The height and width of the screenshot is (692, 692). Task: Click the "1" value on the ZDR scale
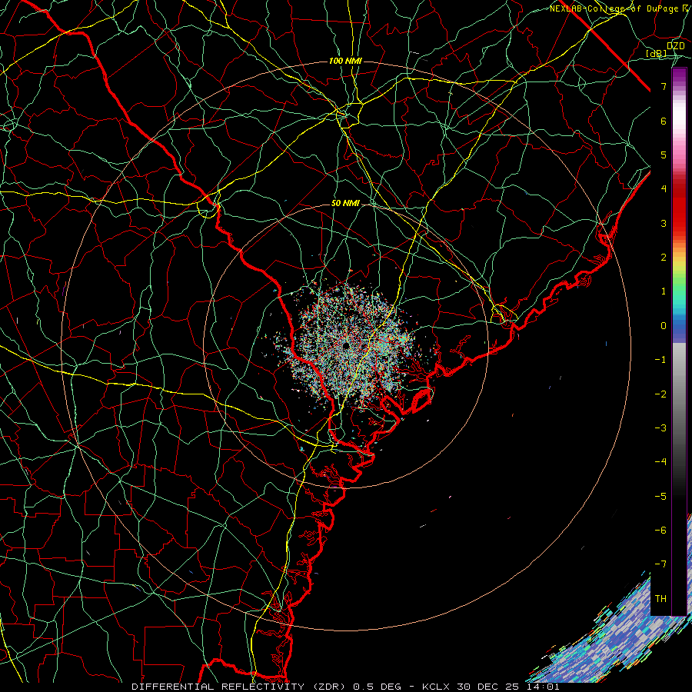664,291
